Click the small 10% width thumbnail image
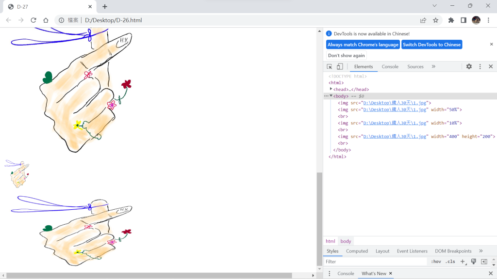Image resolution: width=497 pixels, height=279 pixels. pos(17,174)
